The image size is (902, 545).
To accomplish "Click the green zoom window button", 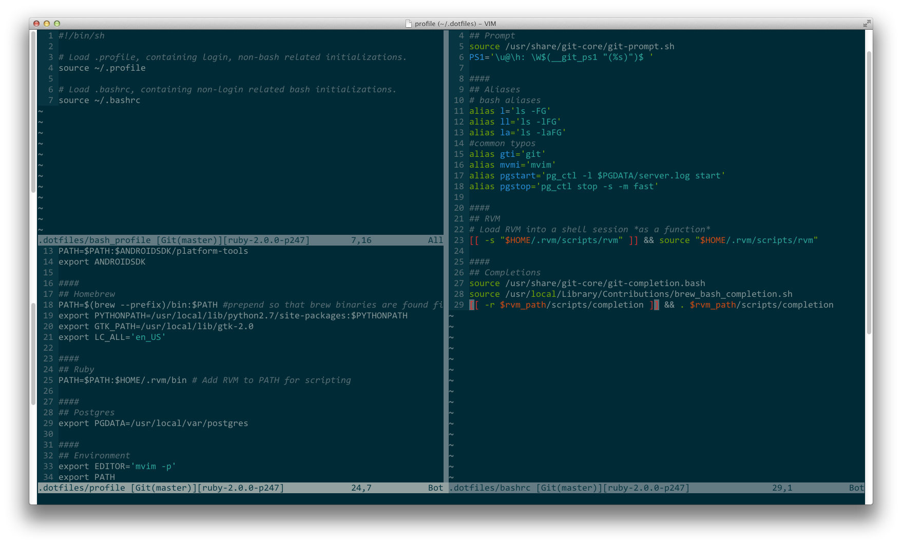I will point(57,24).
